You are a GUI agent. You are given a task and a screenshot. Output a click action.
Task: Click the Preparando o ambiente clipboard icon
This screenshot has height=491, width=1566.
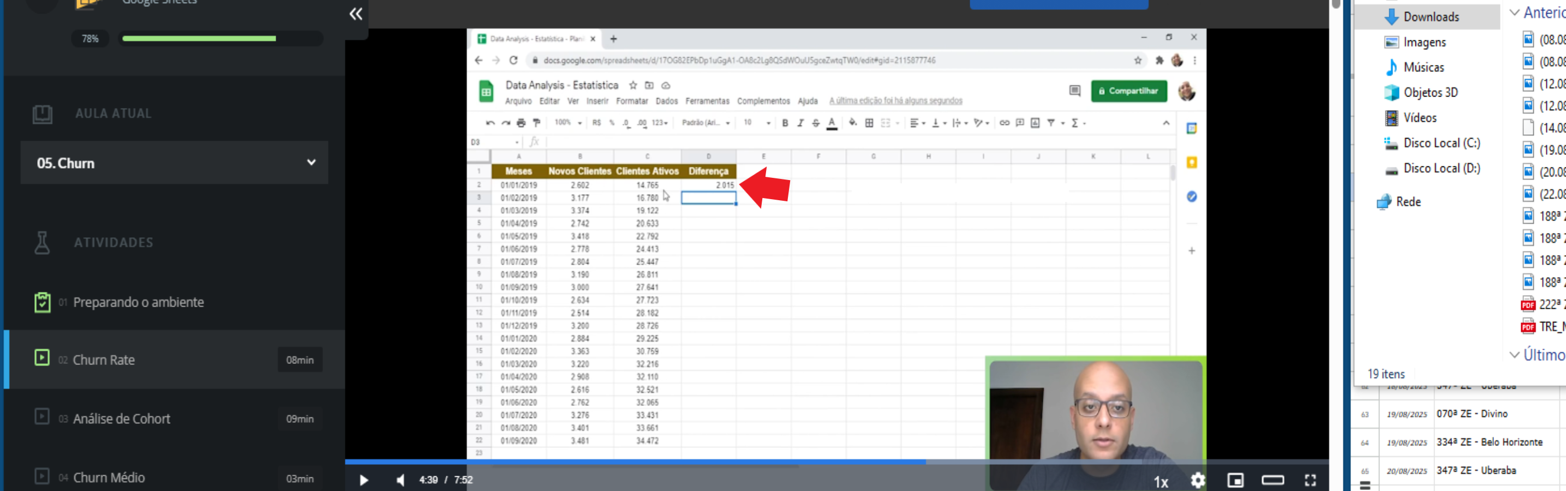coord(42,302)
